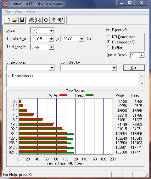Screen dimensions: 151x179
Task: Open Print Preview from the toolbar
Action: point(39,20)
